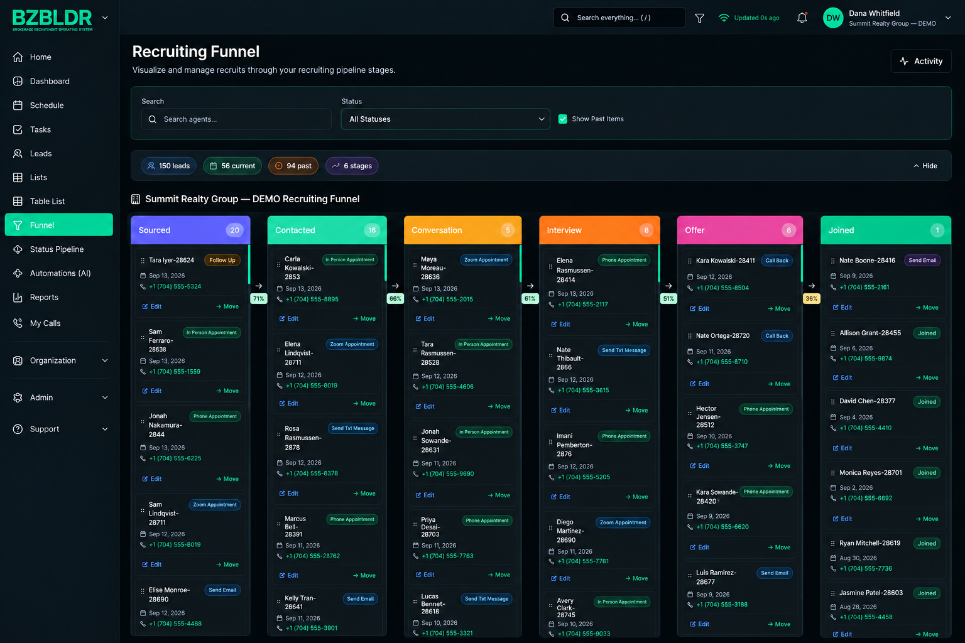Click the Conversation column header
965x643 pixels.
[462, 230]
